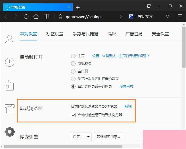Click the 启动时打开 section label
This screenshot has height=149, width=186.
[x=31, y=57]
